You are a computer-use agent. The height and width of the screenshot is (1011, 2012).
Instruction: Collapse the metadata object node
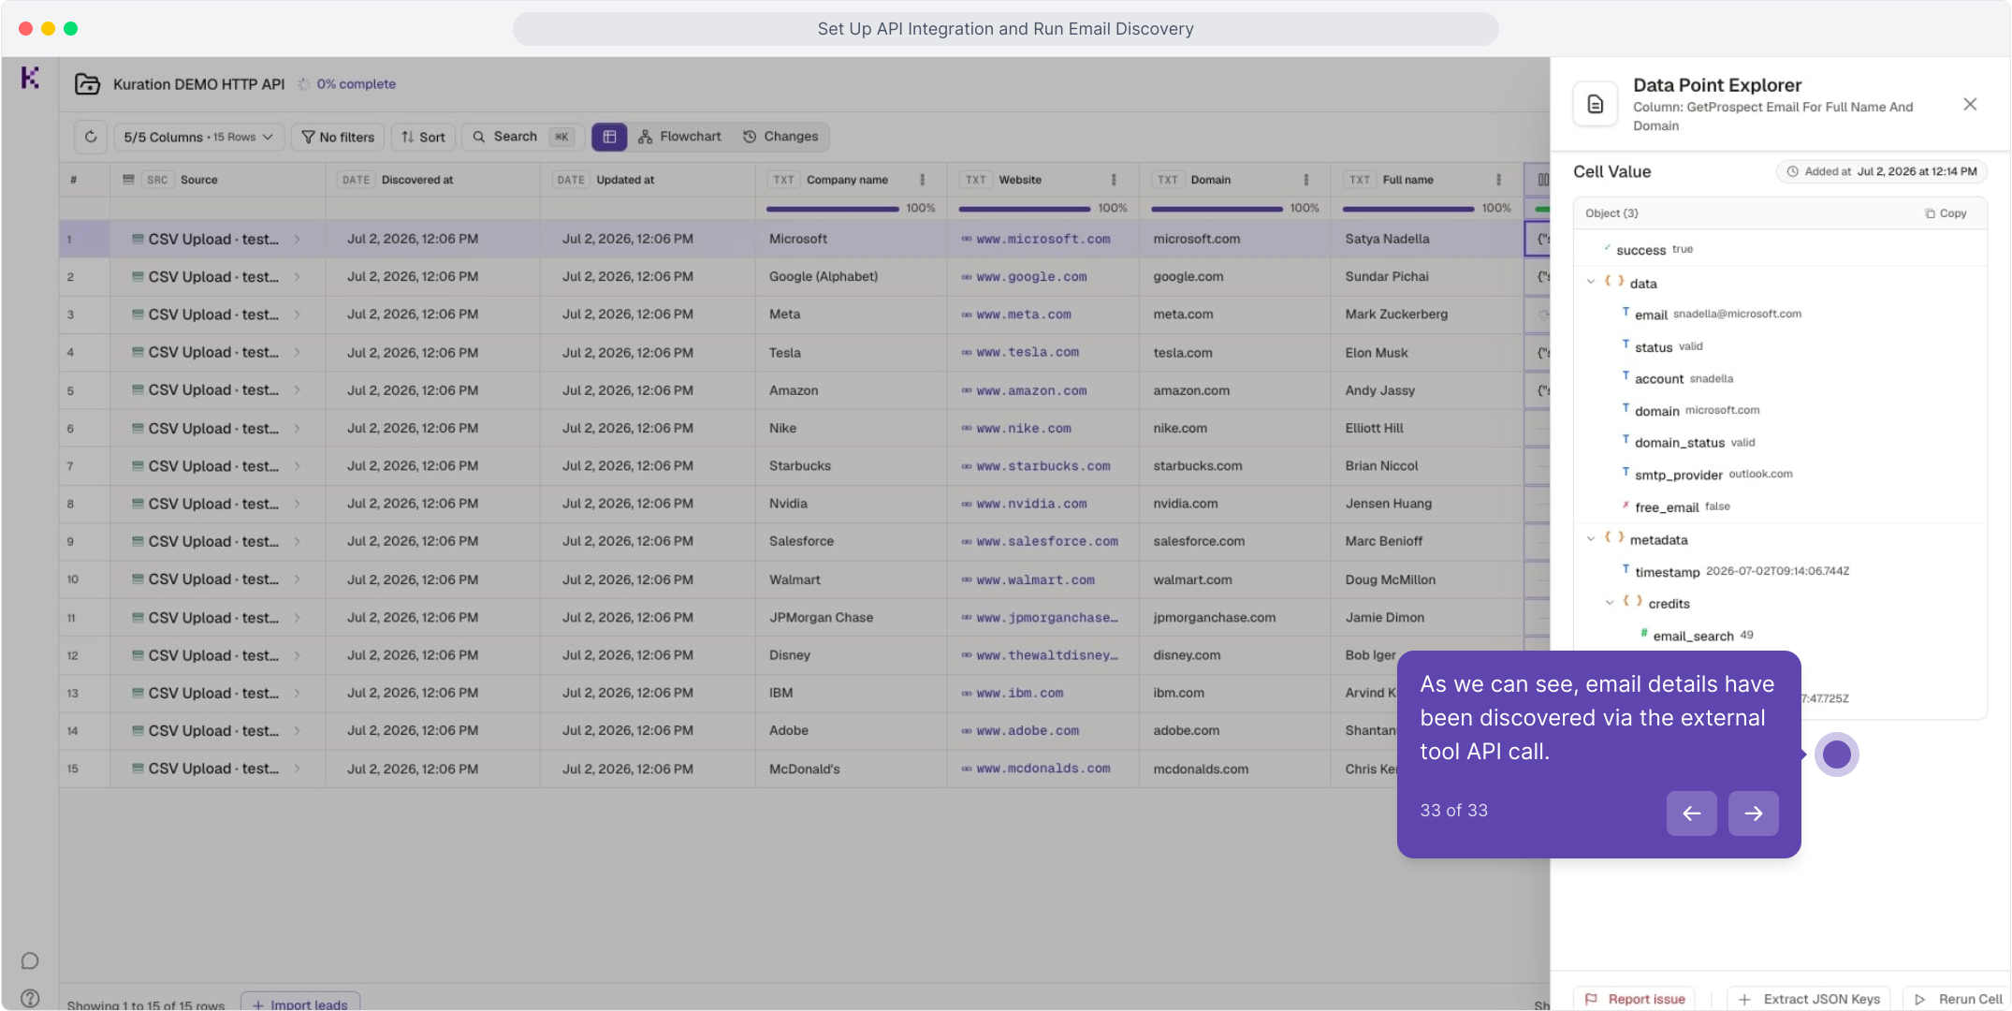[1590, 539]
